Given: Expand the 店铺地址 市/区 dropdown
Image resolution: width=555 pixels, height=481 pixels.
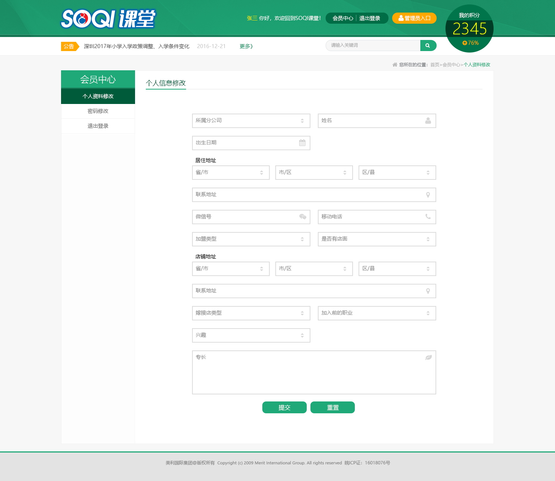Looking at the screenshot, I should [314, 269].
